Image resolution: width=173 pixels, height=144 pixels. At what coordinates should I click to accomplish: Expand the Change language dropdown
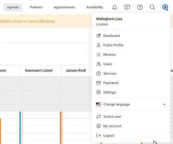tap(131, 104)
